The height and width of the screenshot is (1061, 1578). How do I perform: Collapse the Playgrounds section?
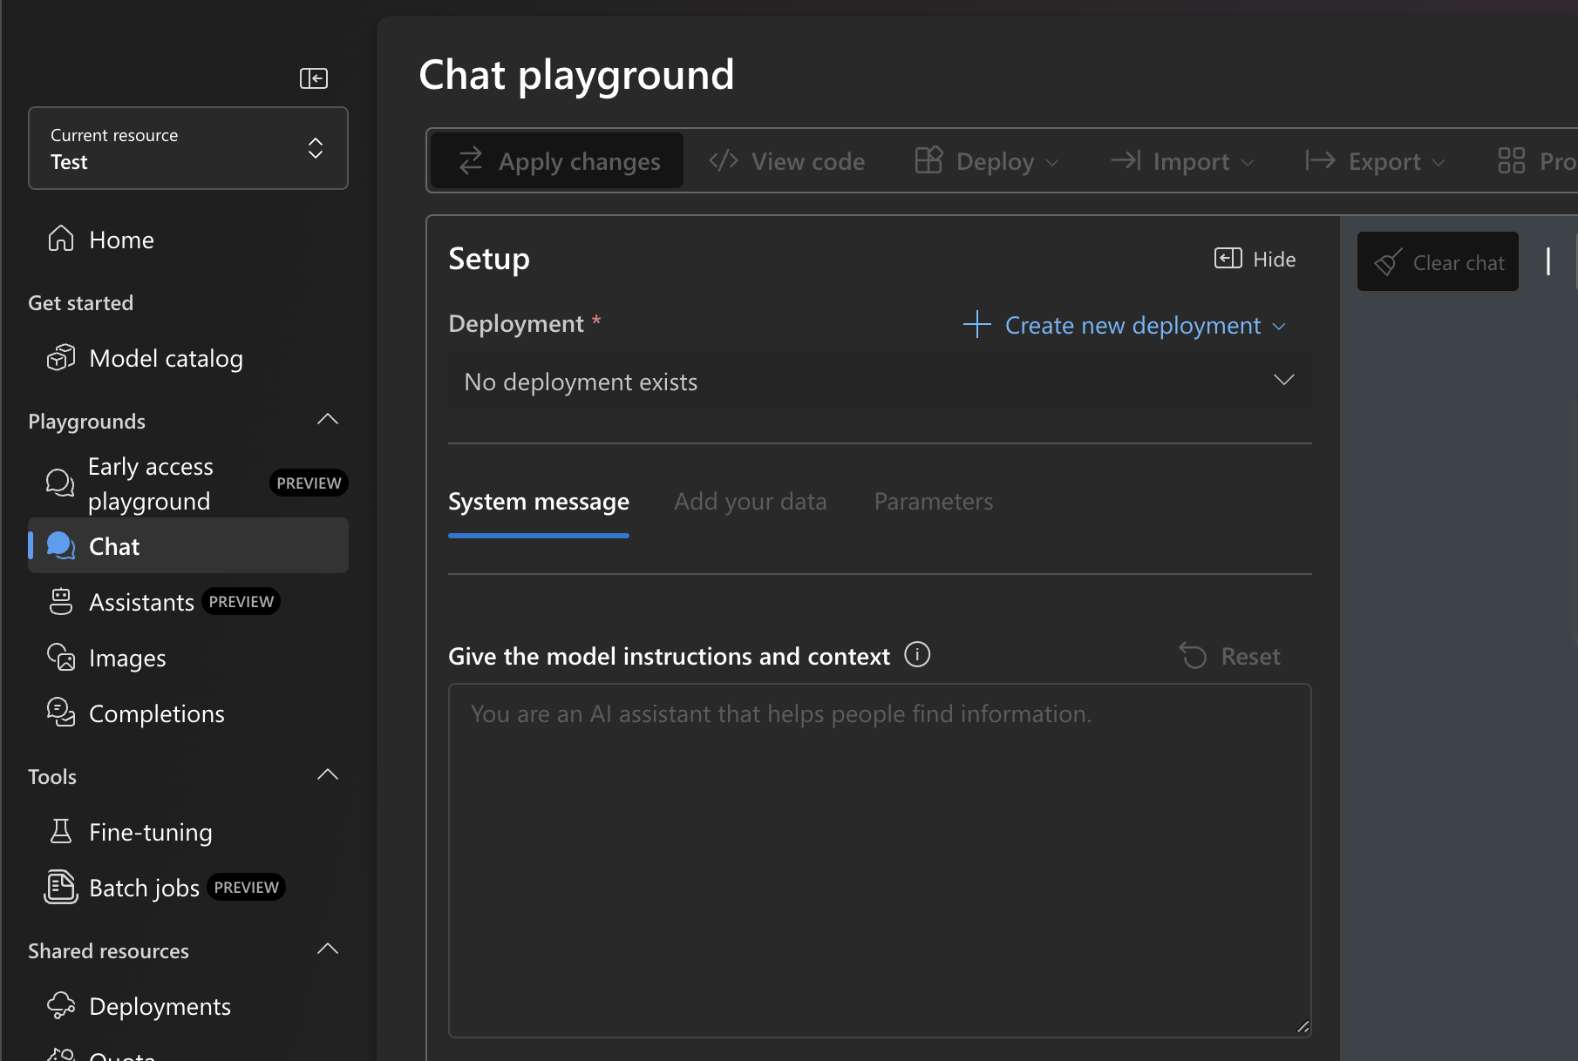coord(328,420)
